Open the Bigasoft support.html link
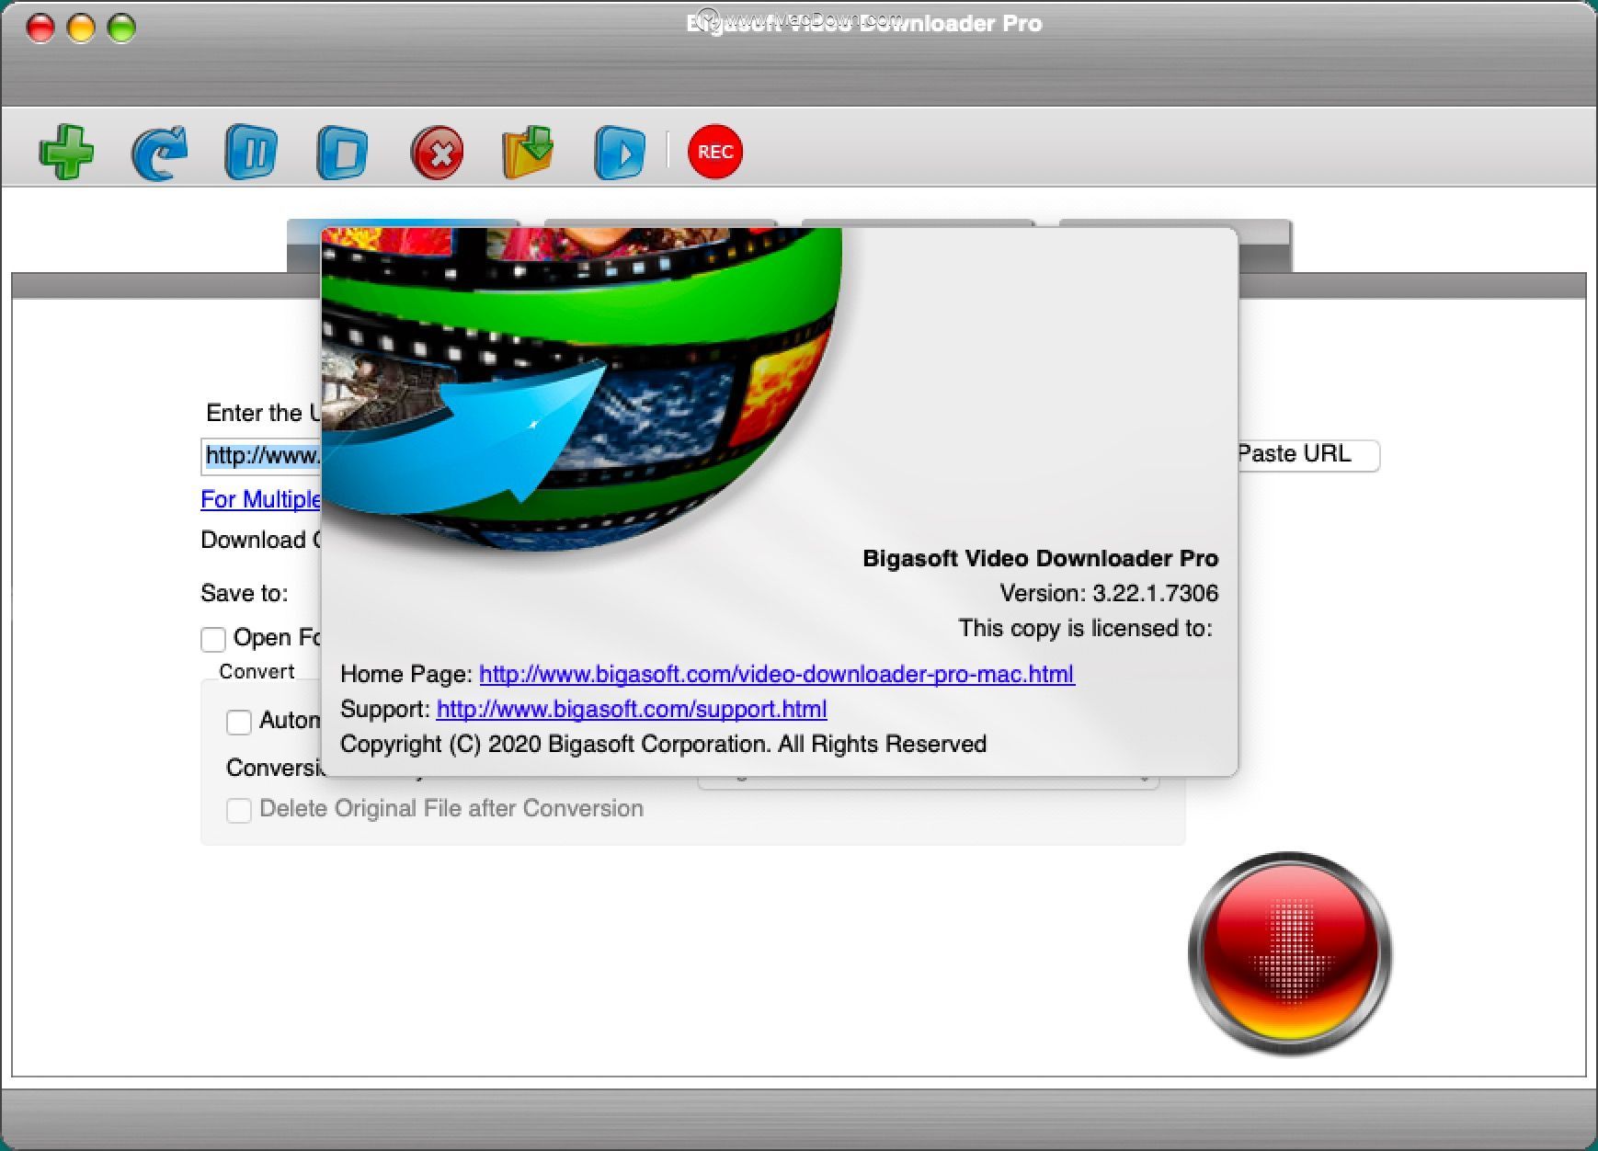1598x1151 pixels. coord(632,709)
